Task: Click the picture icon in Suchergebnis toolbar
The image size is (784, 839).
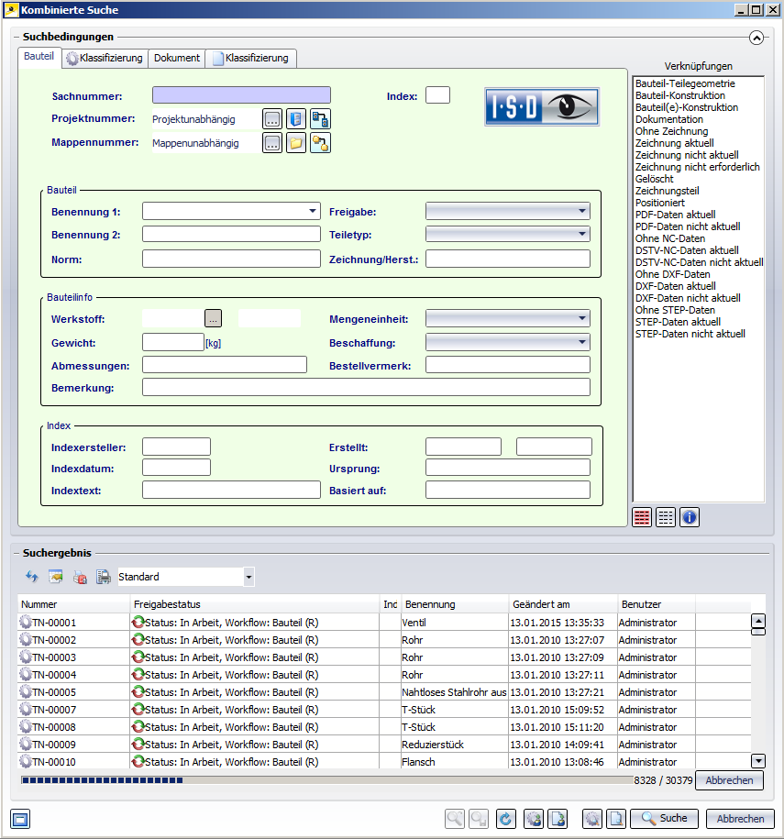Action: click(x=56, y=577)
